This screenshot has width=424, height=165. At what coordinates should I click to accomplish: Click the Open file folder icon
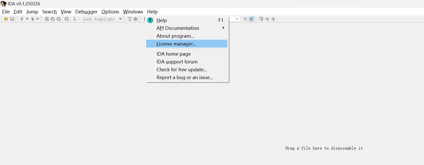pos(6,19)
